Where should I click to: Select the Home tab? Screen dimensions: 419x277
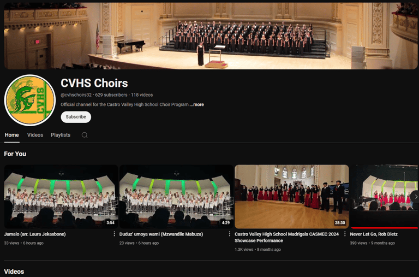pyautogui.click(x=12, y=135)
